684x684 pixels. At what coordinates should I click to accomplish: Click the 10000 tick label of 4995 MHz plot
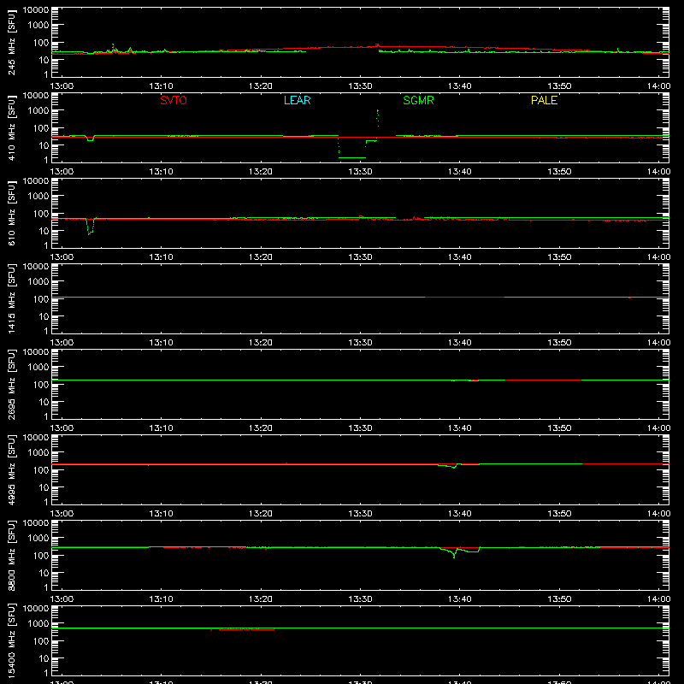click(x=36, y=438)
